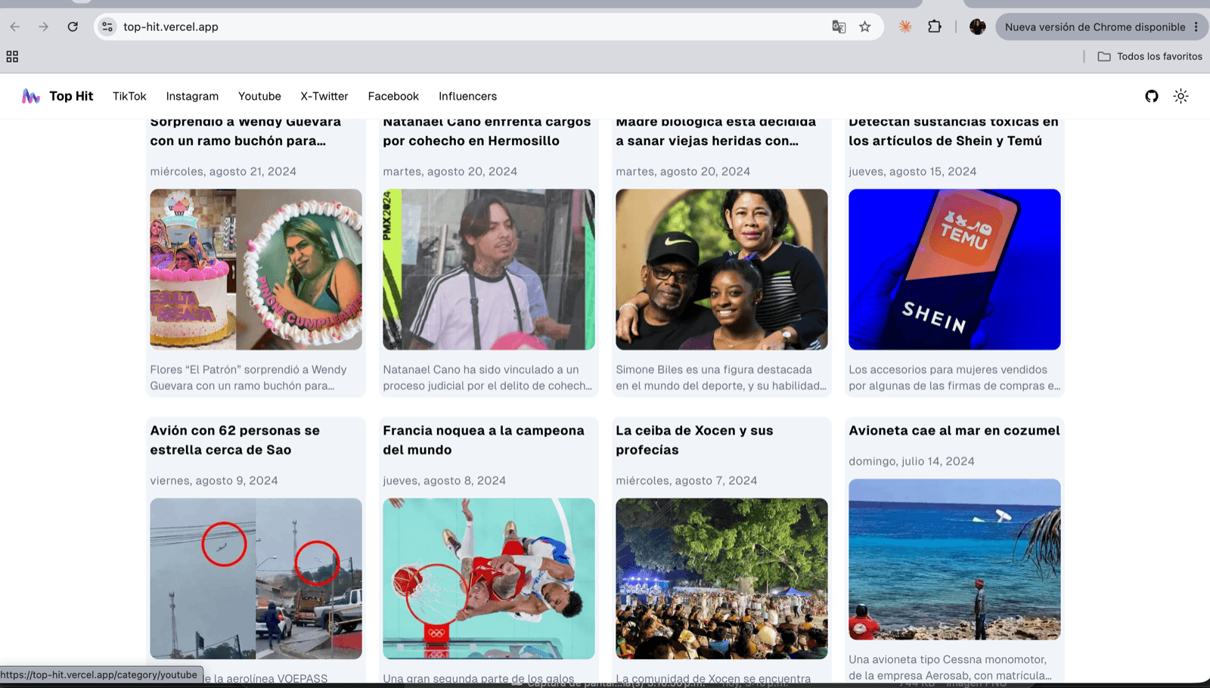
Task: Open the Chrome profile avatar
Action: 978,26
